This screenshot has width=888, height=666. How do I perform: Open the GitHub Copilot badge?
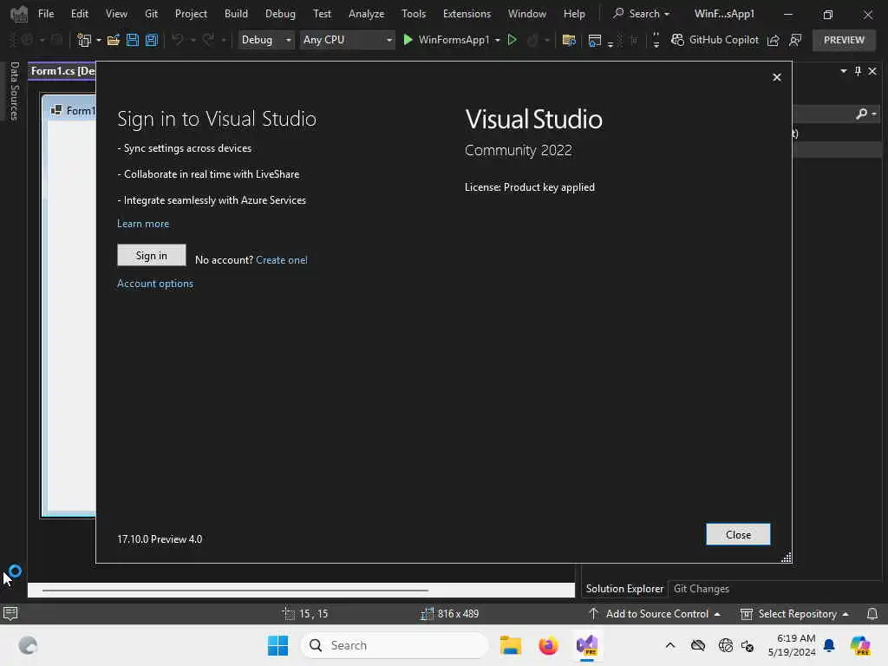point(715,40)
